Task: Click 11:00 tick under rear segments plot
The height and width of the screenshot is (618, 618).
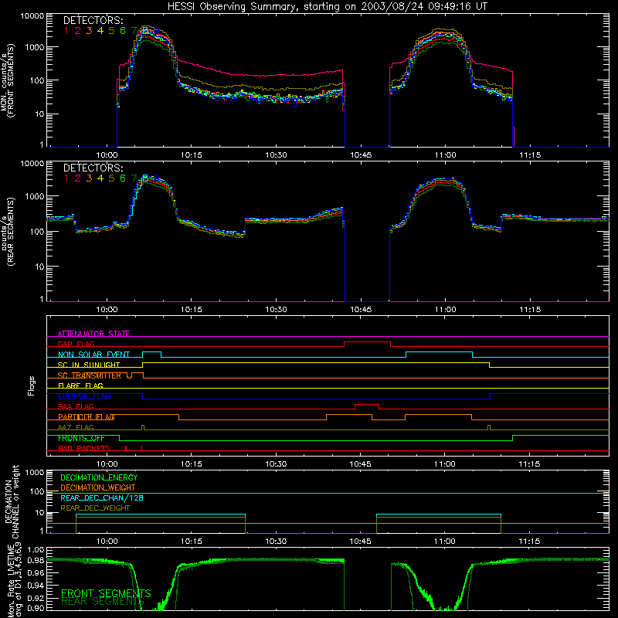Action: tap(446, 310)
